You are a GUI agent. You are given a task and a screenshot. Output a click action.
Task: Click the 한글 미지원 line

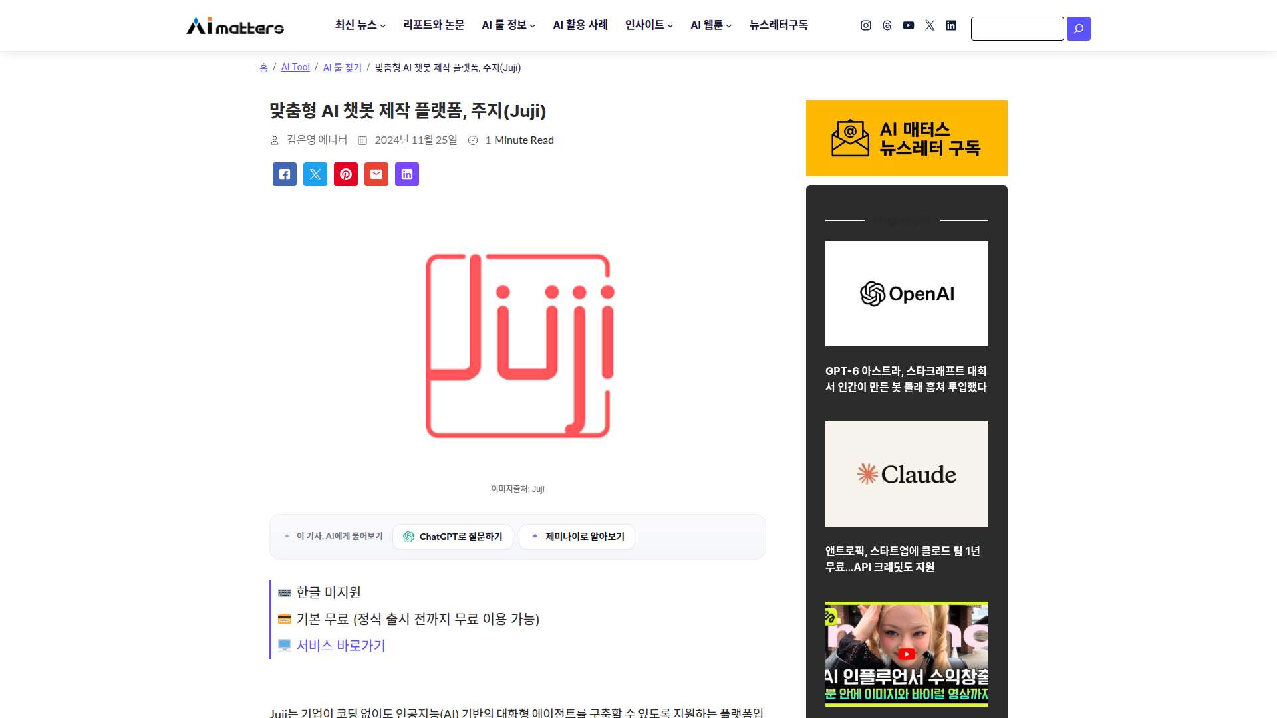329,592
